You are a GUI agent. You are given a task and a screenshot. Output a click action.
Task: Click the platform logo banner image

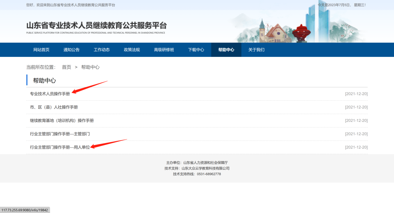click(x=96, y=26)
